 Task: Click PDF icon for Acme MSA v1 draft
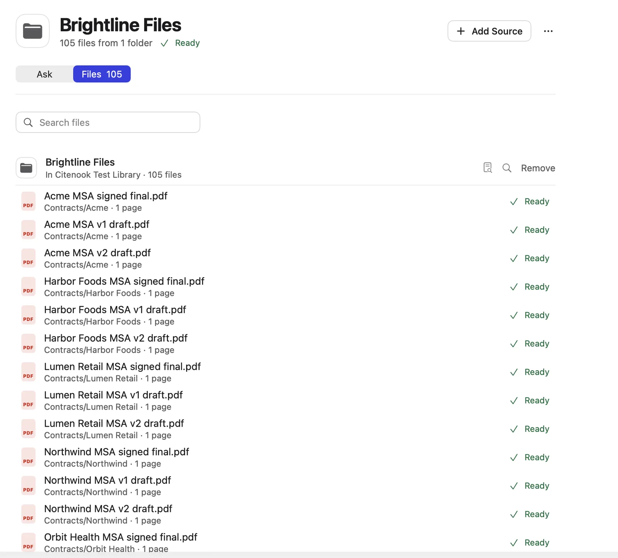point(28,230)
